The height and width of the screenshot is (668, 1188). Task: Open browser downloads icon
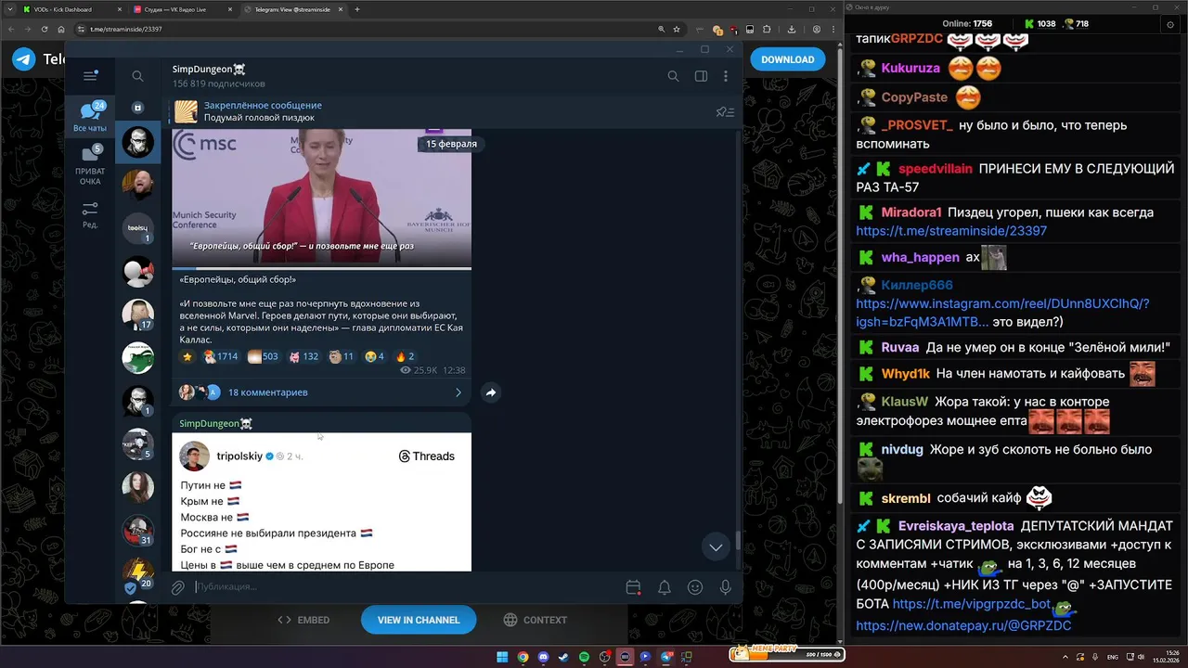point(792,29)
